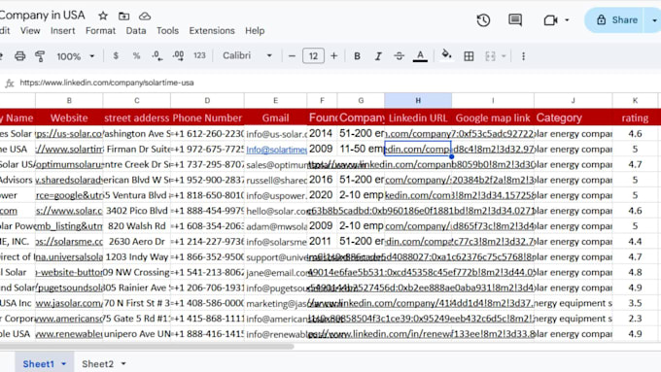This screenshot has width=661, height=372.
Task: Click the horizontal scrollbar
Action: click(147, 347)
